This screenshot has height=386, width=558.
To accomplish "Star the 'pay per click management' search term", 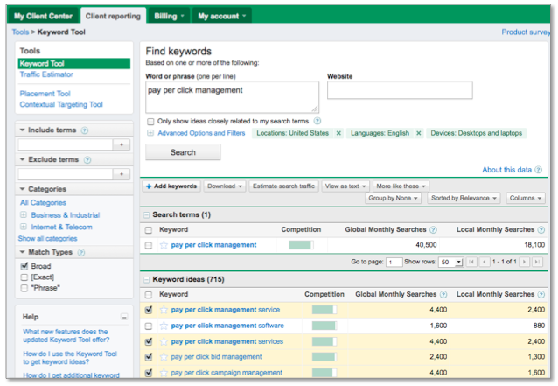I will click(164, 246).
